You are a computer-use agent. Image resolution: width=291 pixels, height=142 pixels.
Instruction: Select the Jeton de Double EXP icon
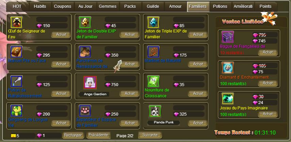(85, 22)
